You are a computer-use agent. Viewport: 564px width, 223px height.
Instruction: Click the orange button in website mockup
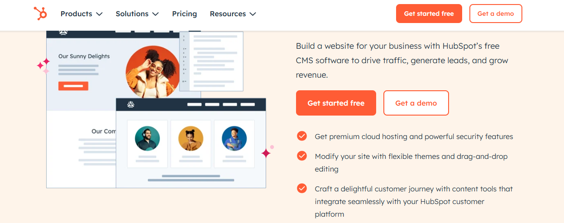[73, 86]
